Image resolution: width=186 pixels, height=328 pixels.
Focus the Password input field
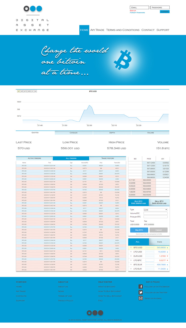pyautogui.click(x=160, y=8)
